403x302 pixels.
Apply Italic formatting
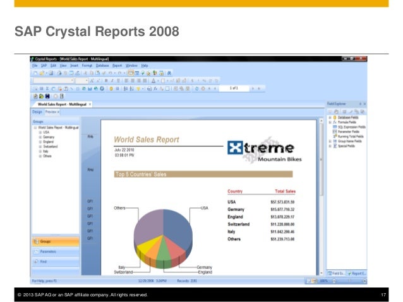pyautogui.click(x=112, y=81)
